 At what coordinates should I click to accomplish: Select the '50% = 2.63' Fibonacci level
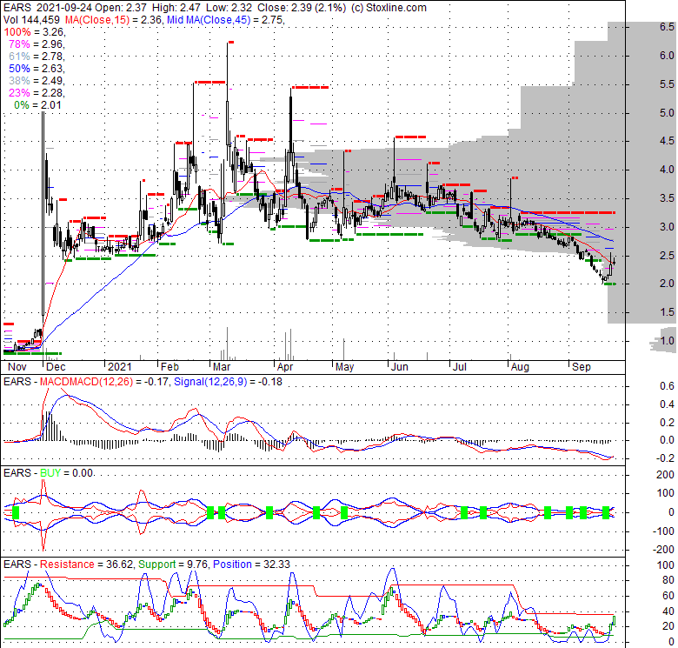[x=37, y=69]
